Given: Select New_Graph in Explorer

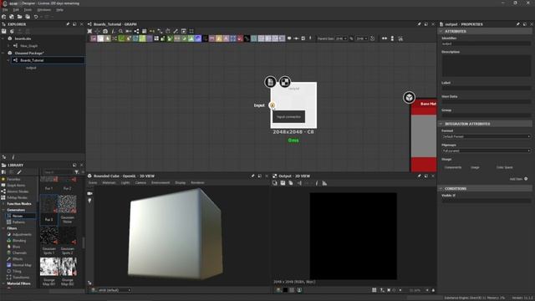Looking at the screenshot, I should pyautogui.click(x=28, y=46).
